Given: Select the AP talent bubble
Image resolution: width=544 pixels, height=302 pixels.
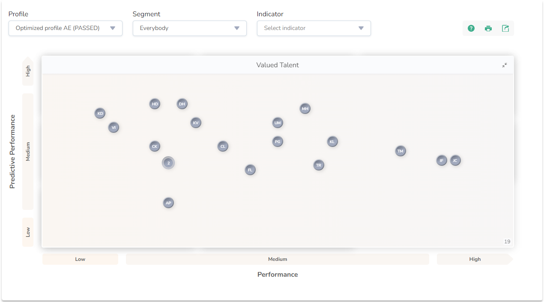Looking at the screenshot, I should click(x=168, y=203).
